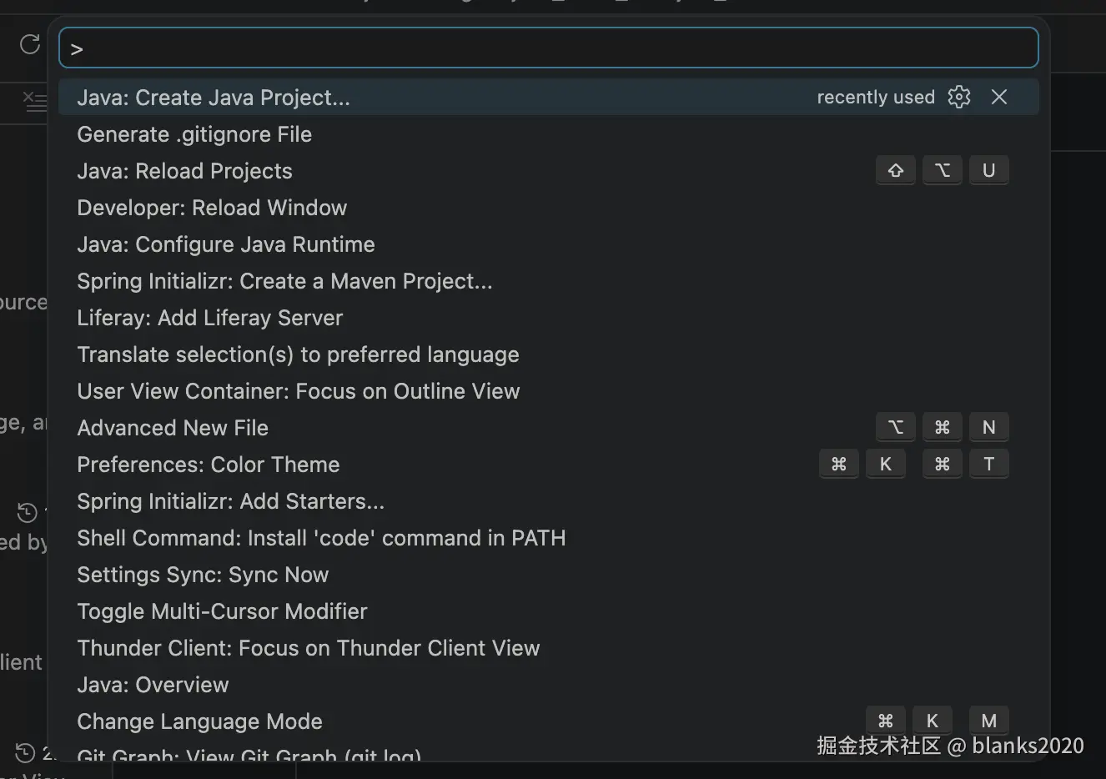
Task: Configure keybinding via the gear icon
Action: [x=959, y=98]
